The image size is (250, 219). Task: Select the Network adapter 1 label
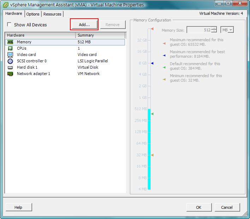pos(34,74)
